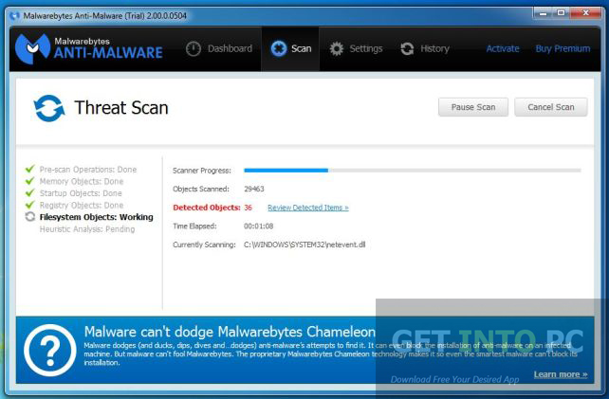Switch to the Scan tab
609x399 pixels.
tap(290, 48)
